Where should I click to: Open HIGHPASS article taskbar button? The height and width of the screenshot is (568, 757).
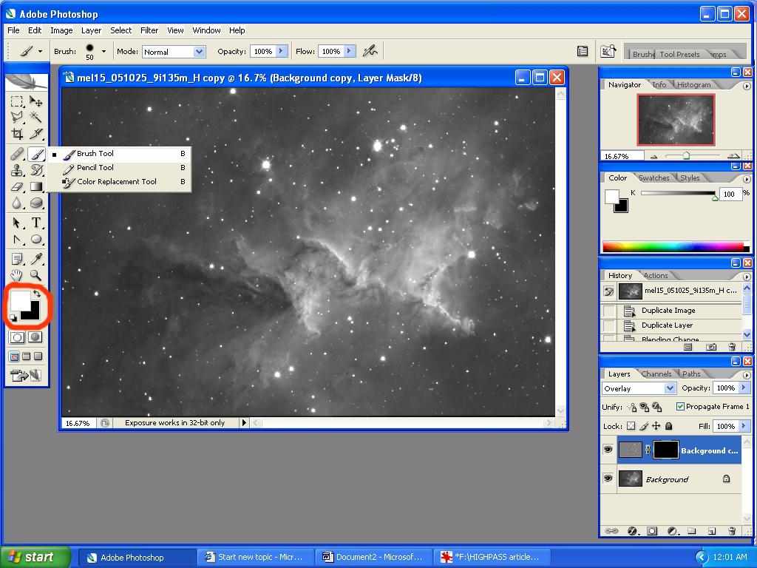point(492,557)
